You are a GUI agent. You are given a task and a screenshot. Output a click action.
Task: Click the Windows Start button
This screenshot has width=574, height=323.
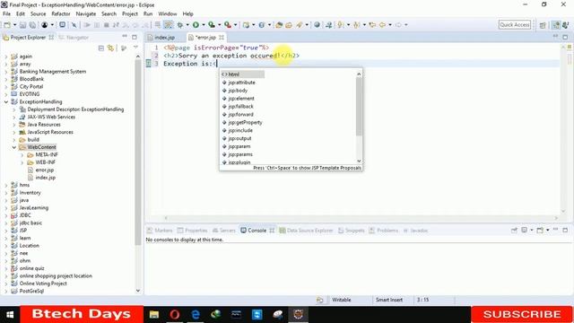click(x=10, y=315)
